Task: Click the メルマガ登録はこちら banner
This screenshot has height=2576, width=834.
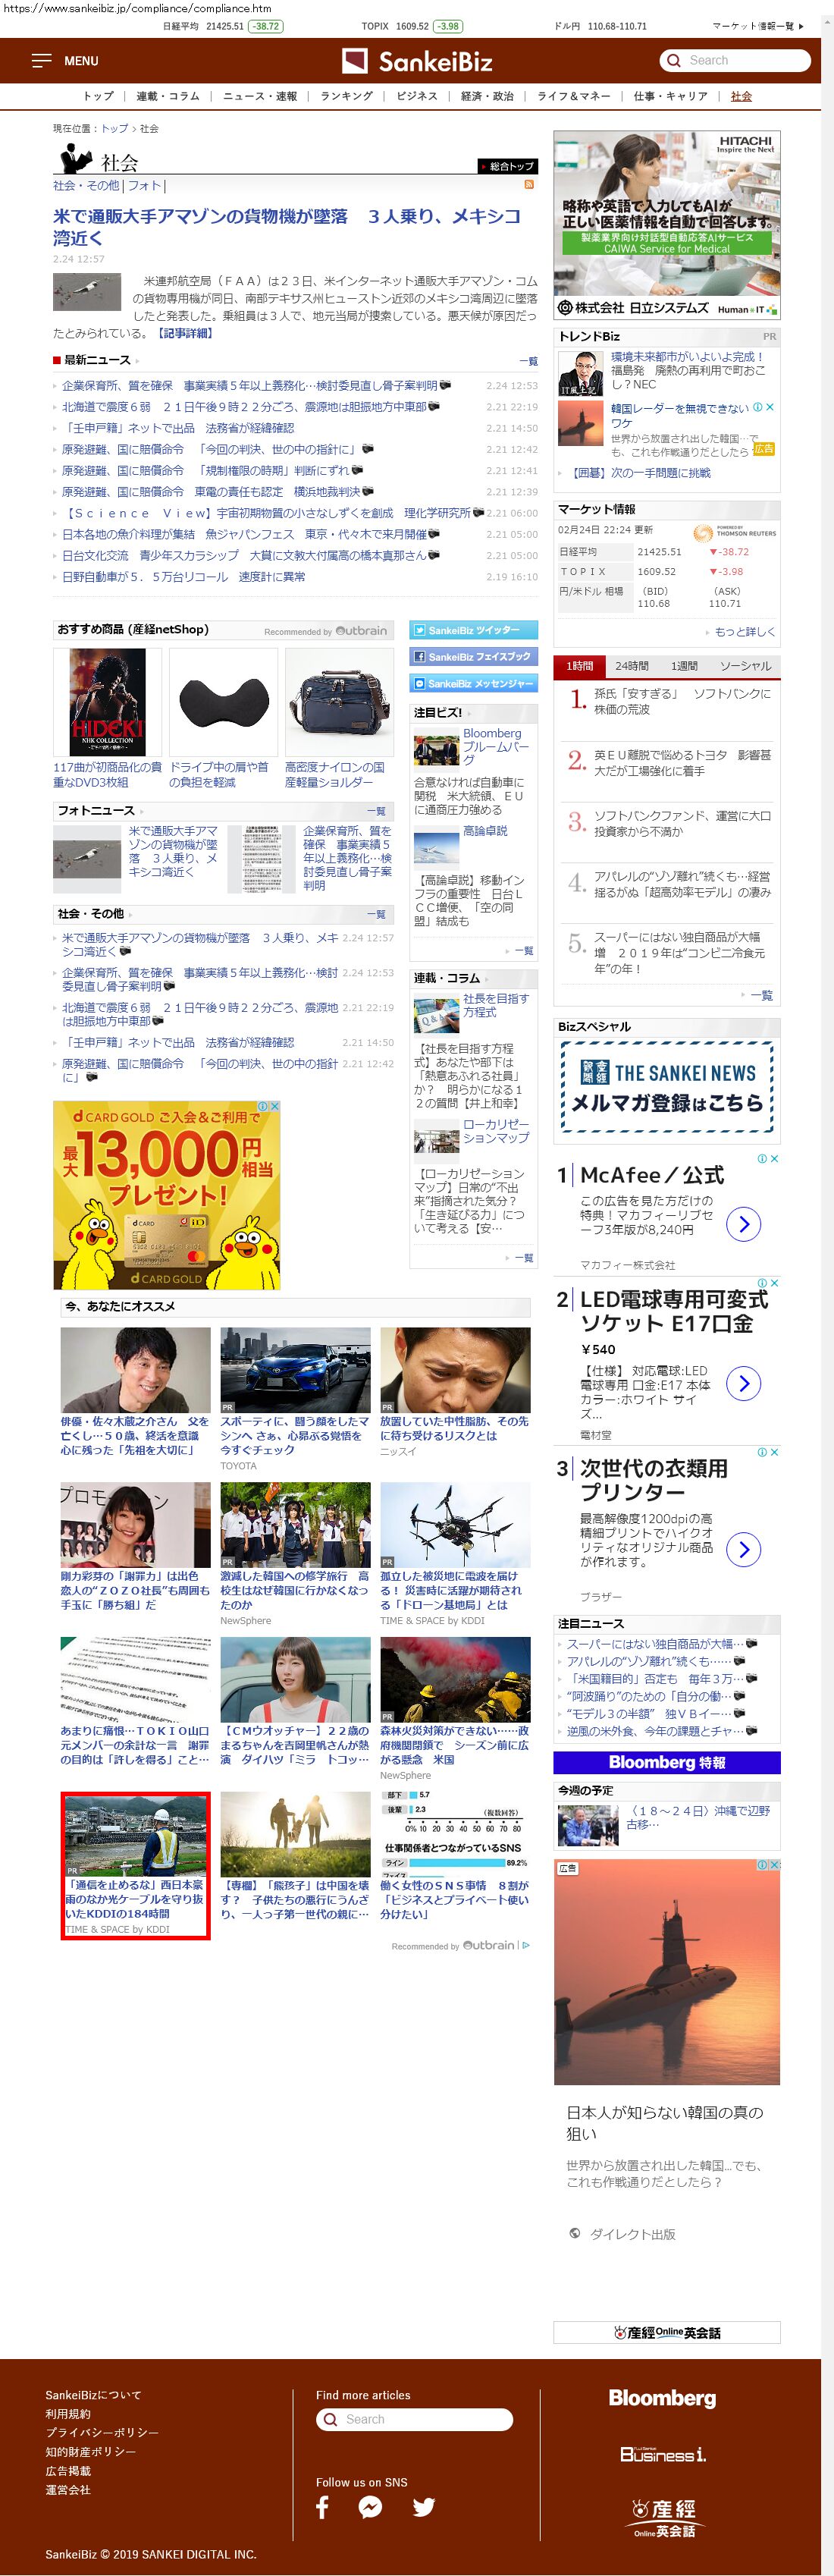Action: point(667,1086)
